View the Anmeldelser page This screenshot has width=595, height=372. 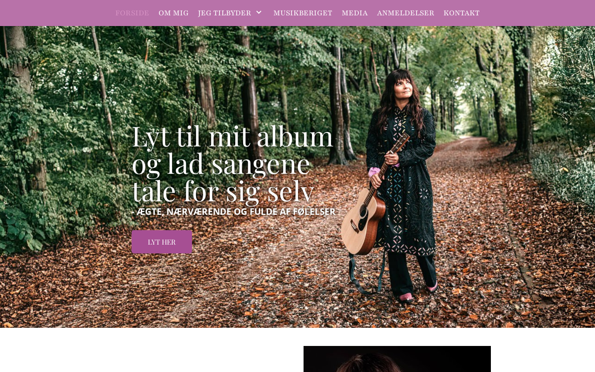point(405,13)
